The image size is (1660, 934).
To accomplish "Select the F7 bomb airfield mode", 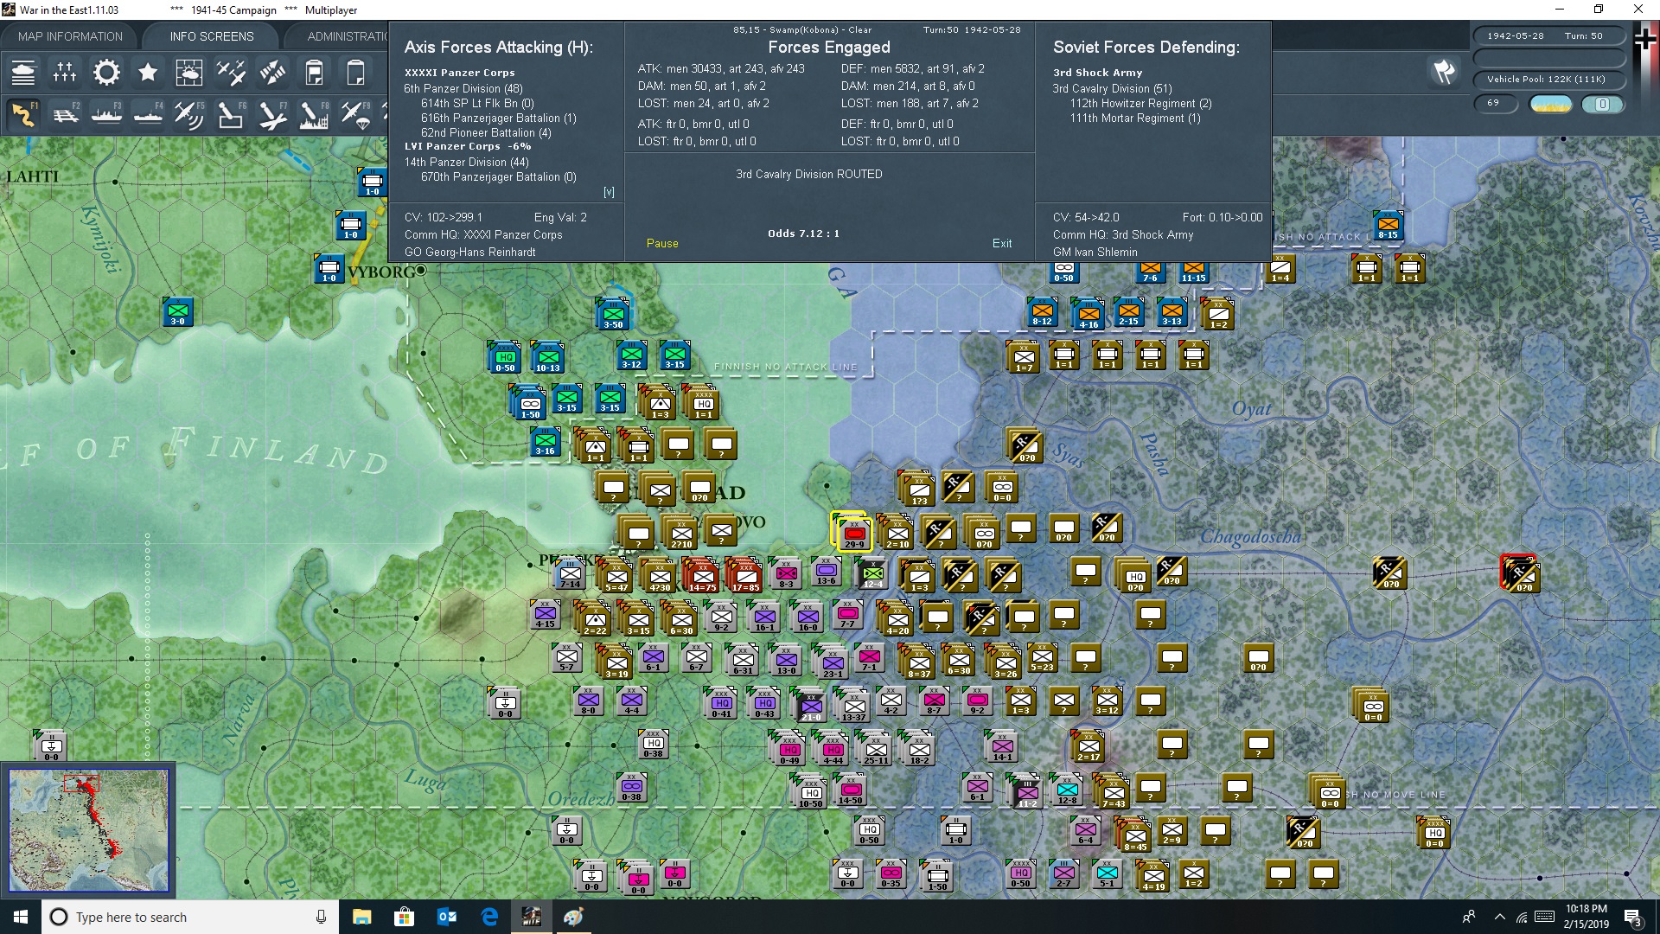I will (x=272, y=115).
